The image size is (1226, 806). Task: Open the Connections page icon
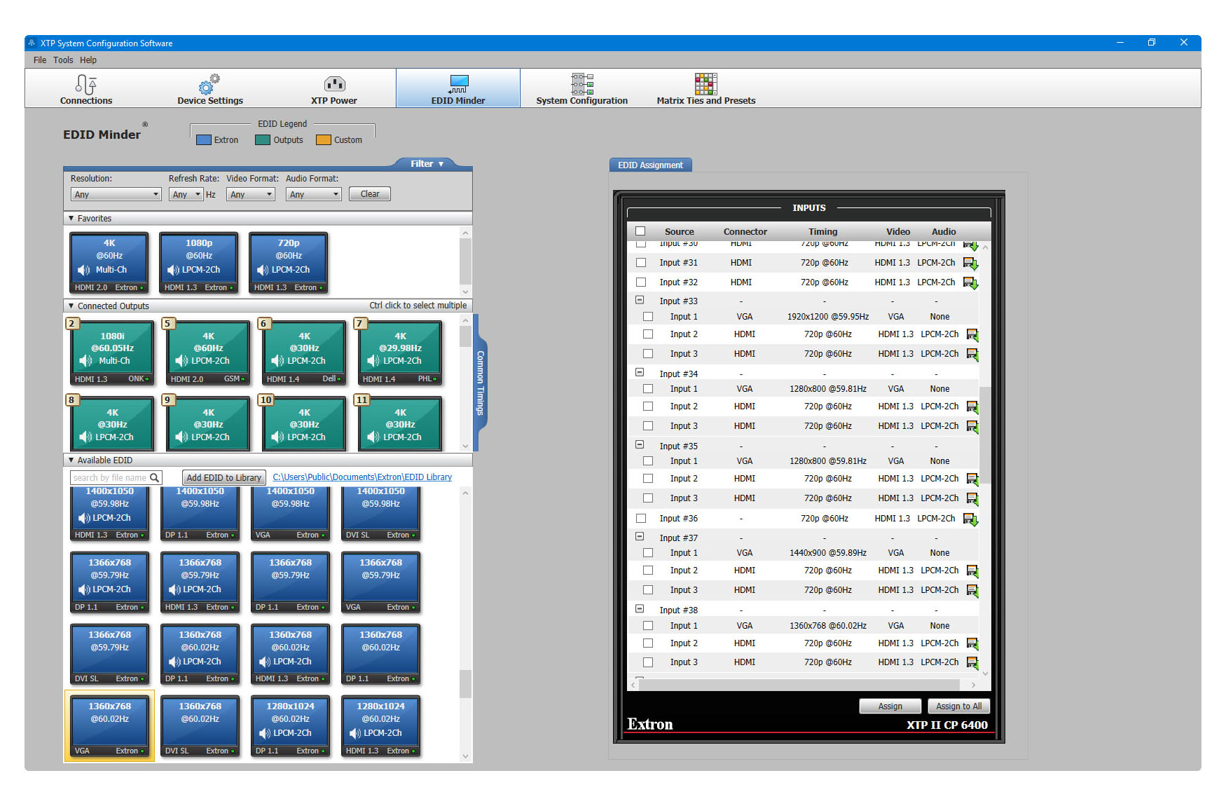(85, 85)
